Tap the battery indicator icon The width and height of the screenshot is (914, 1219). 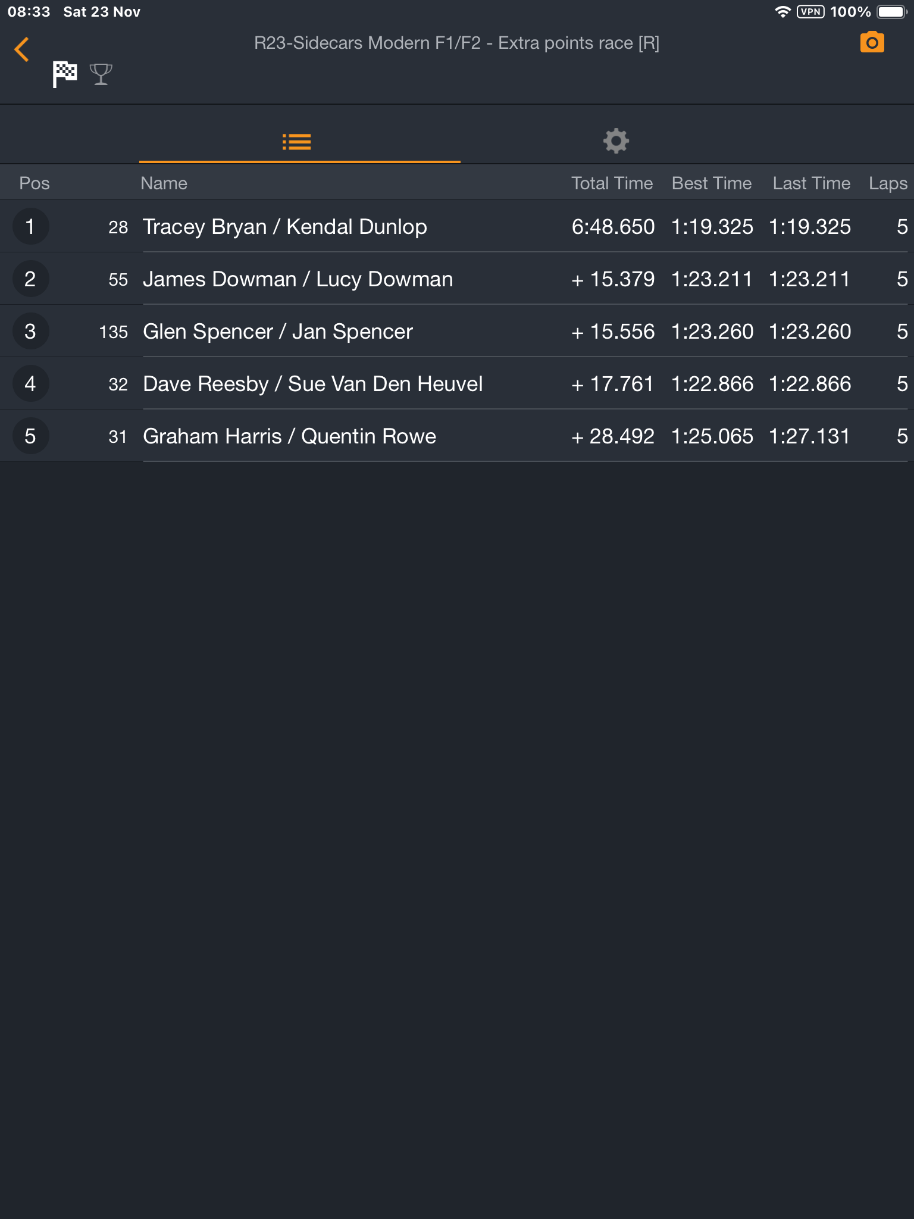[891, 12]
